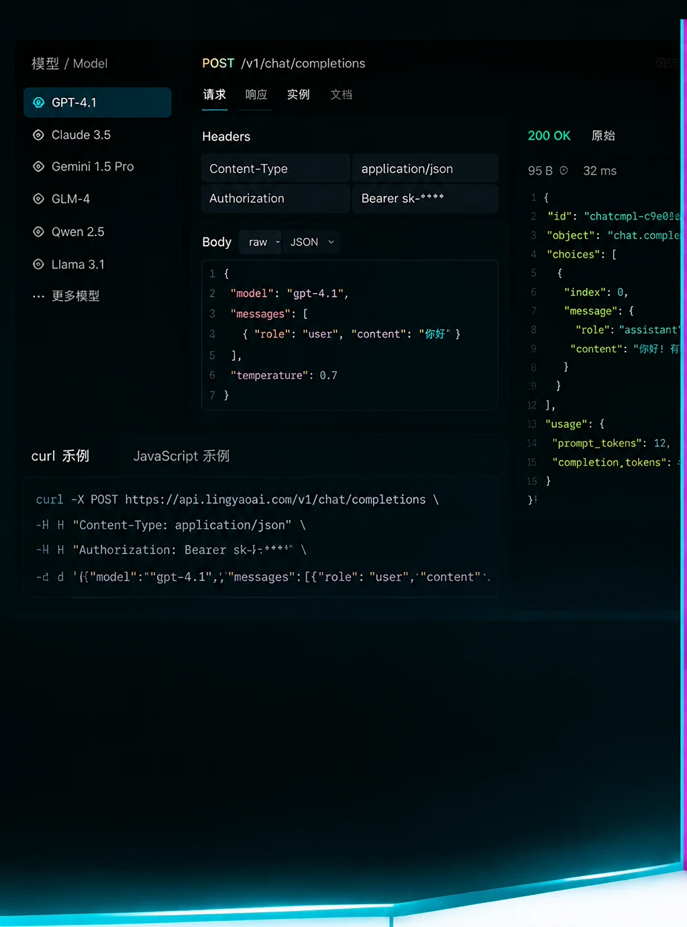Click the curl -d data payload line
Image resolution: width=687 pixels, height=927 pixels.
coord(263,577)
